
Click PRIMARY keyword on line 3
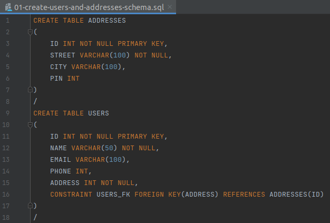point(132,44)
